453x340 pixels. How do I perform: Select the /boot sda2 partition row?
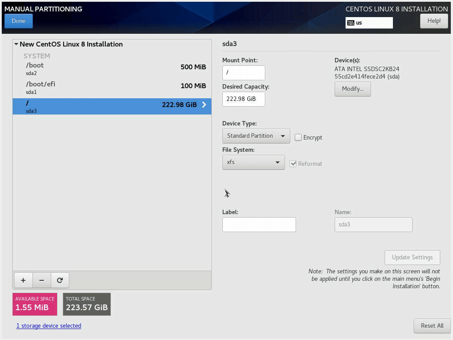coord(112,69)
